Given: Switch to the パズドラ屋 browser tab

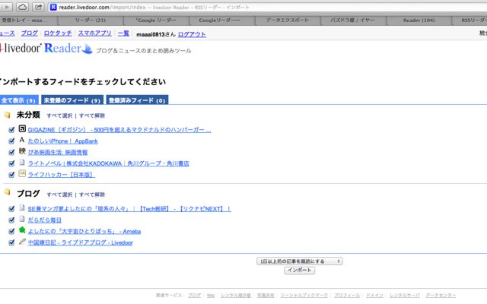Looking at the screenshot, I should (x=353, y=21).
